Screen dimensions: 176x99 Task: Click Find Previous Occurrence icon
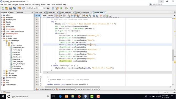71,16
